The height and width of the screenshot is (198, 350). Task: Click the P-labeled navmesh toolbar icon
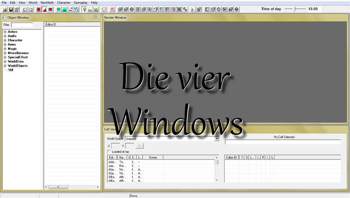click(167, 9)
